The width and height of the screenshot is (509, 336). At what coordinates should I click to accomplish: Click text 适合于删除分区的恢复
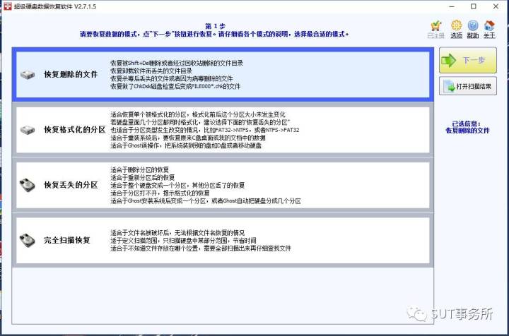(139, 169)
